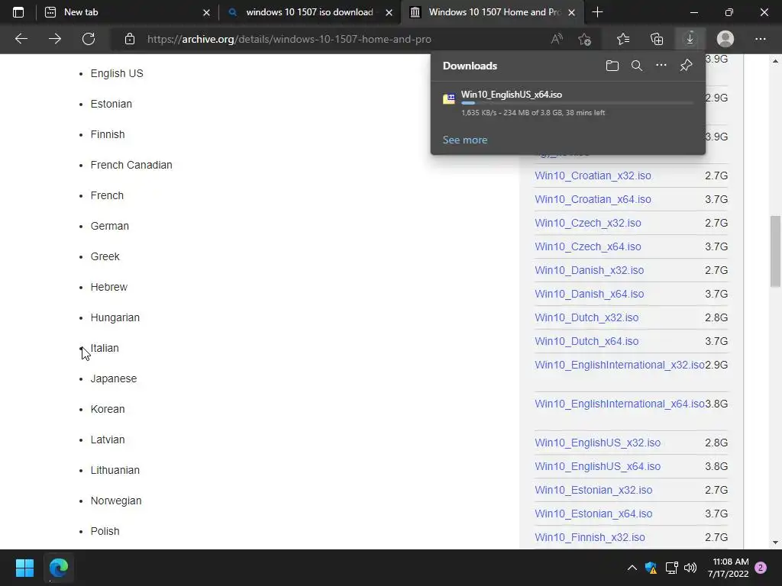Open the Favorites list

tap(623, 39)
